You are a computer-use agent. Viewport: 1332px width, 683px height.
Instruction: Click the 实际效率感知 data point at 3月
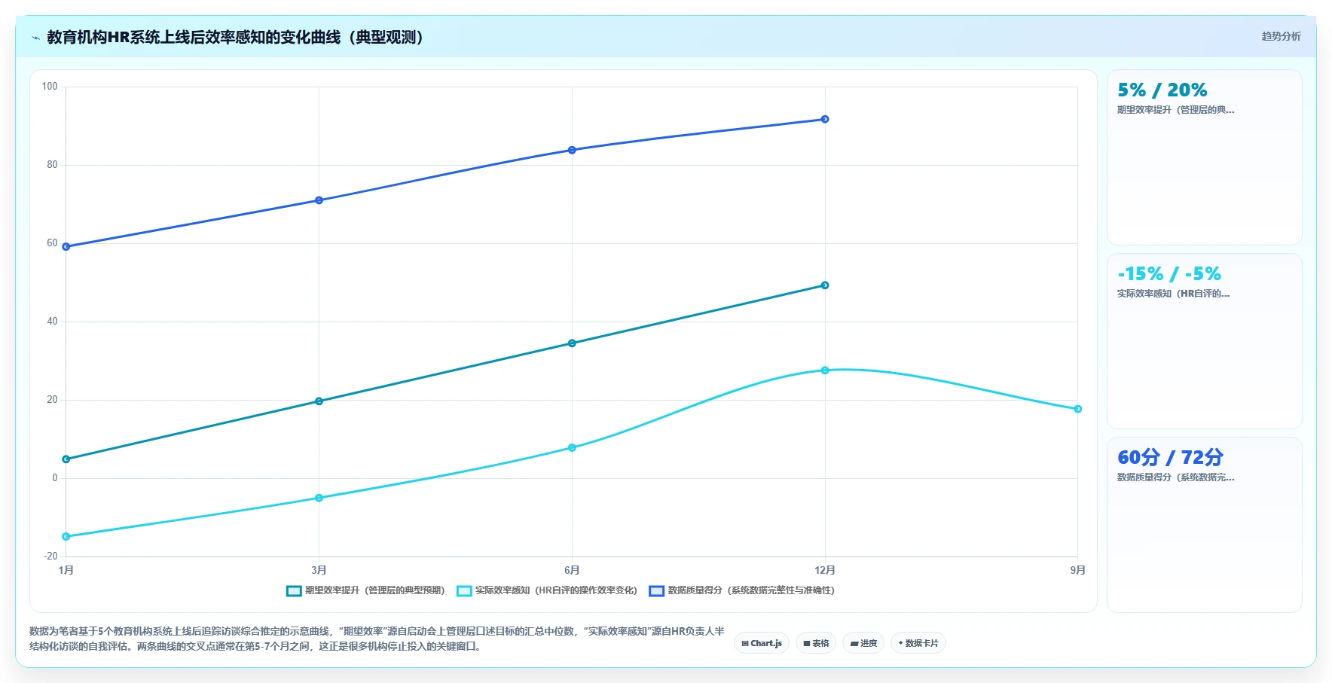click(319, 498)
